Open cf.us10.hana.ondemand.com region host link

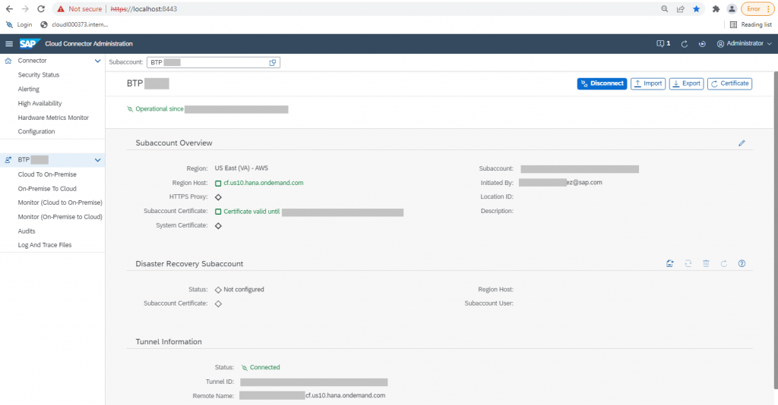point(264,183)
